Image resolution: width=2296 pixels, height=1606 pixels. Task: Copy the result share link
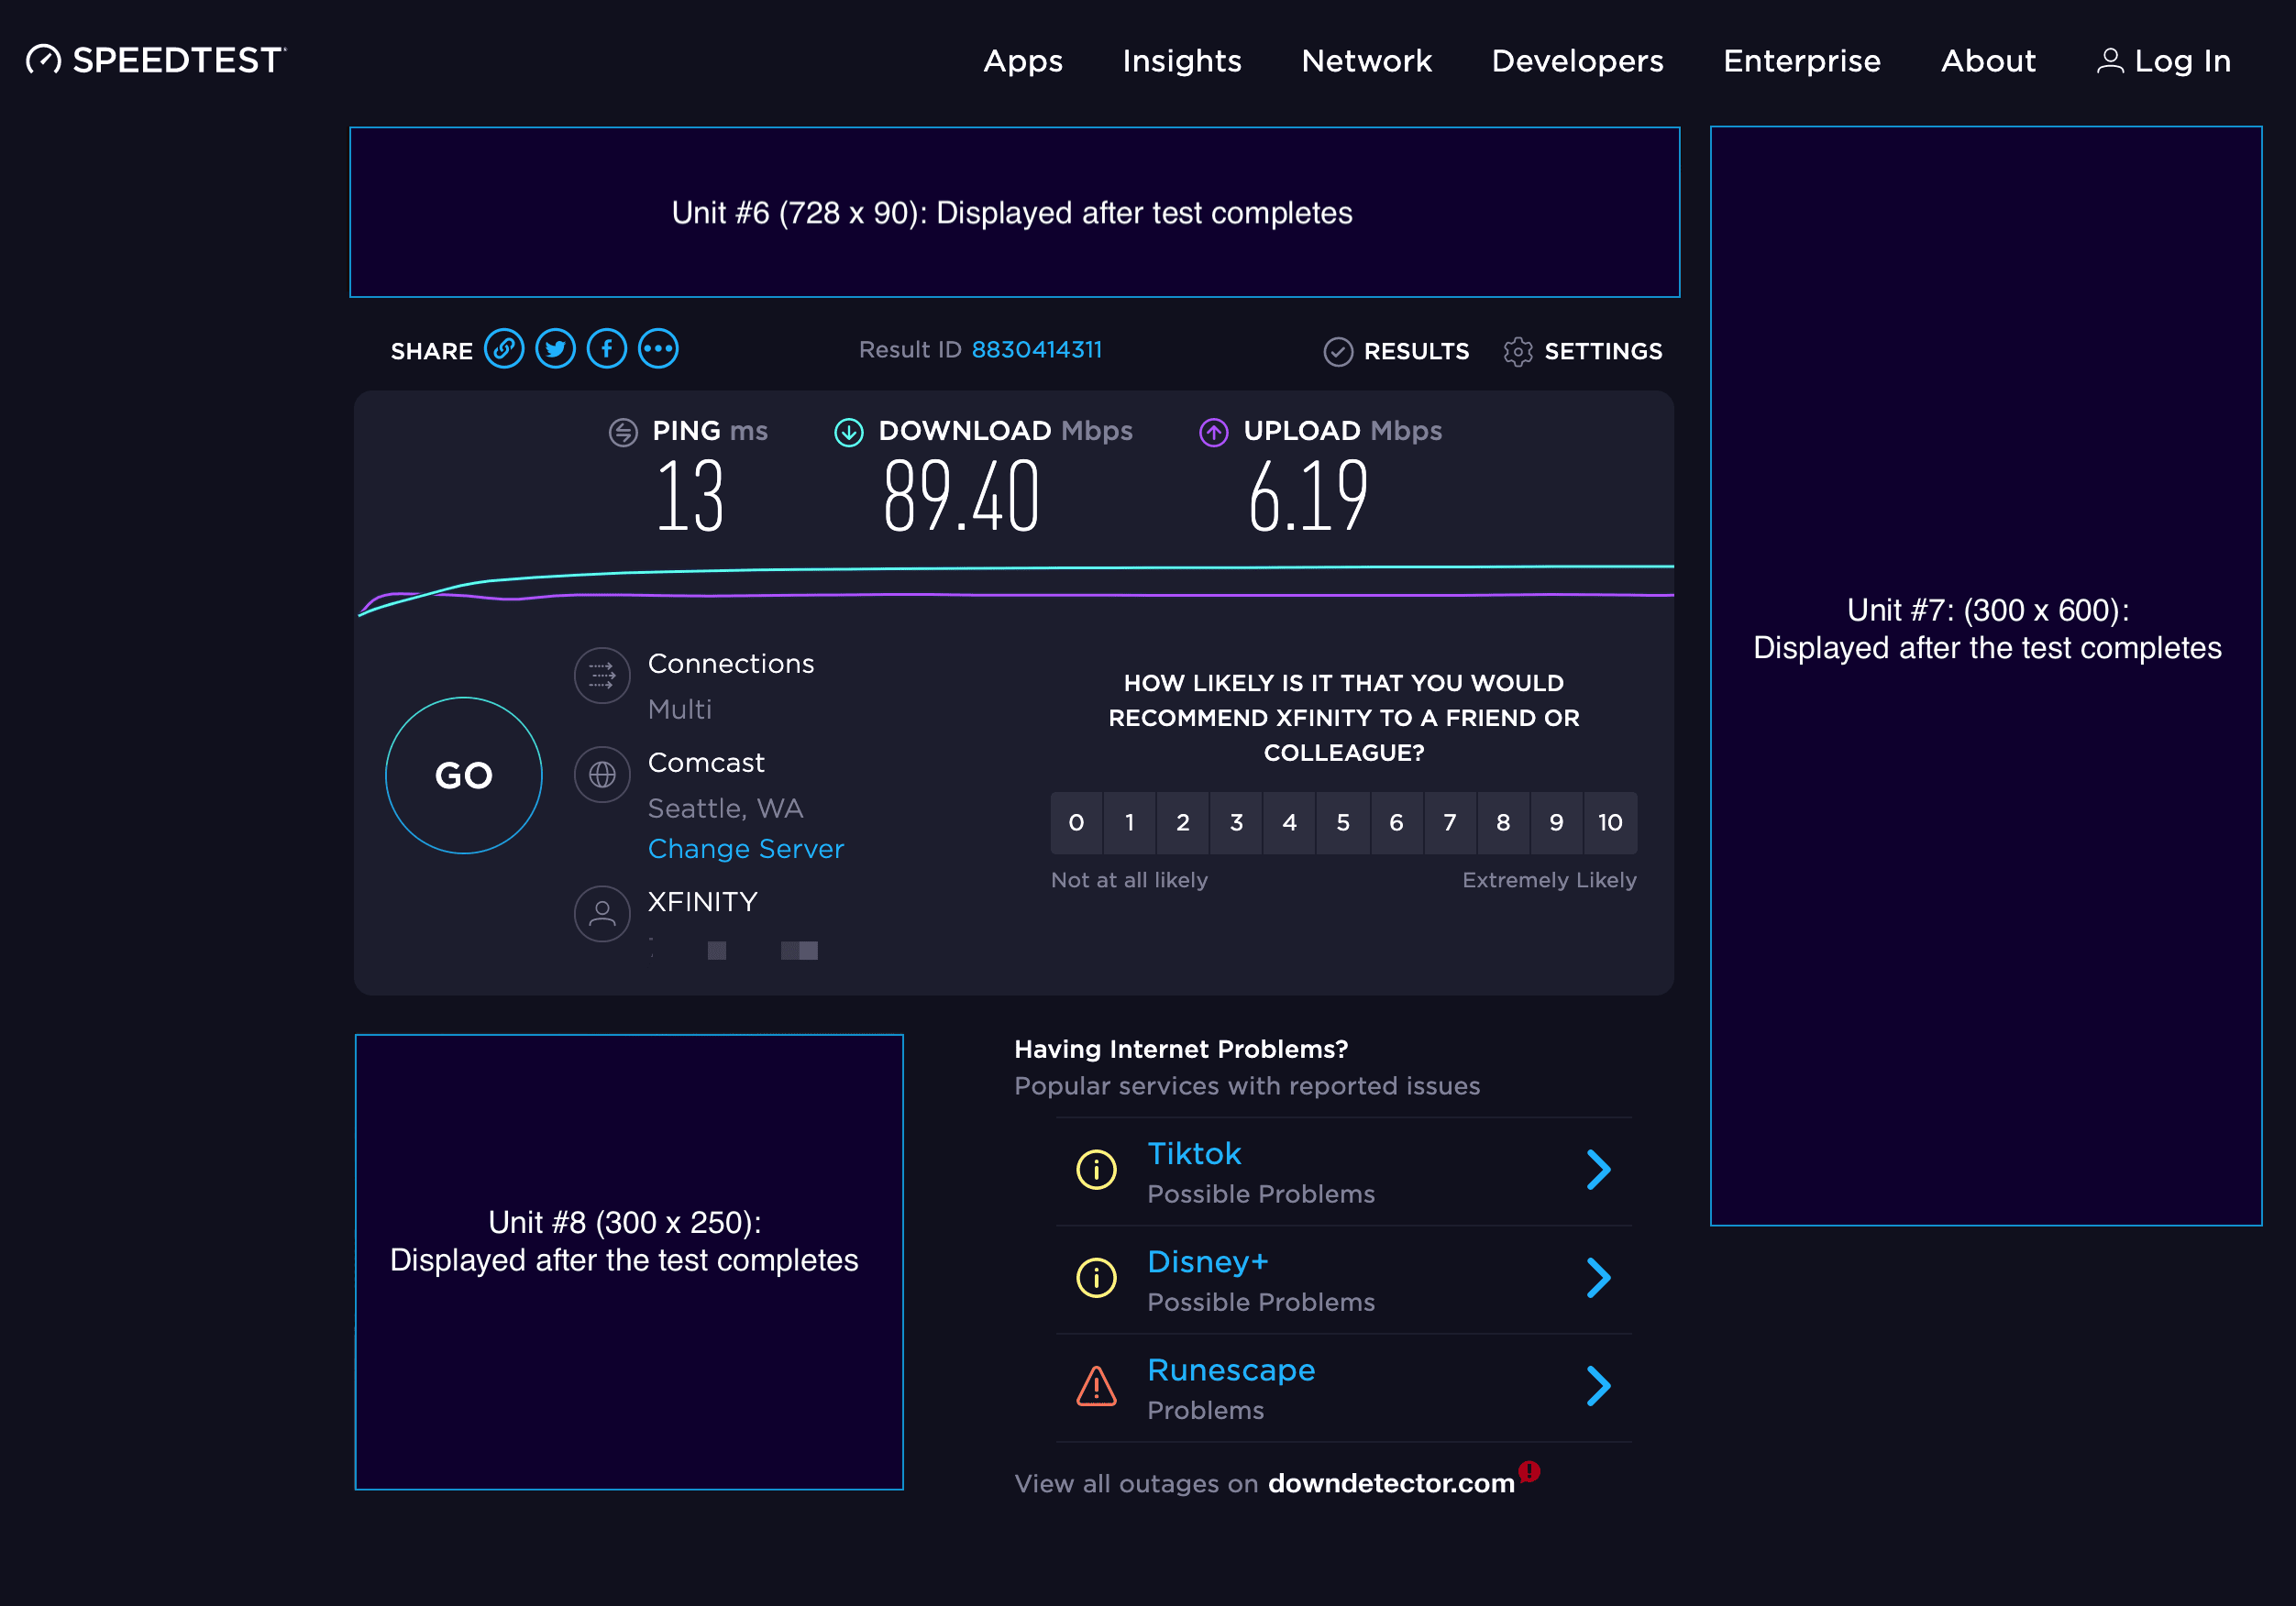(505, 349)
